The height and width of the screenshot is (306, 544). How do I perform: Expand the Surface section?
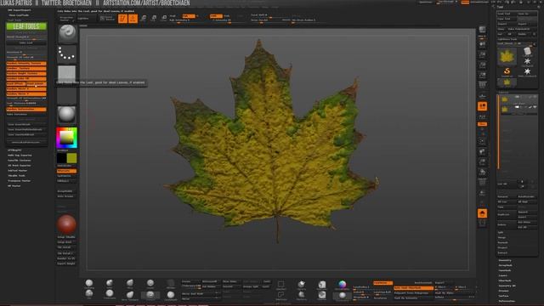click(x=503, y=296)
